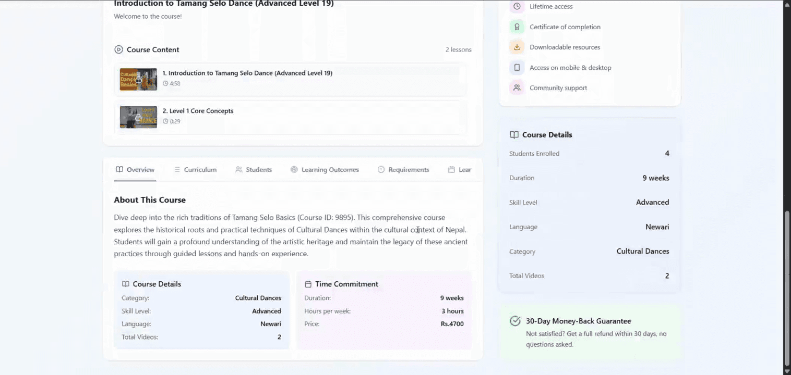Viewport: 791px width, 375px height.
Task: Click the lesson 1 video thumbnail
Action: [138, 79]
